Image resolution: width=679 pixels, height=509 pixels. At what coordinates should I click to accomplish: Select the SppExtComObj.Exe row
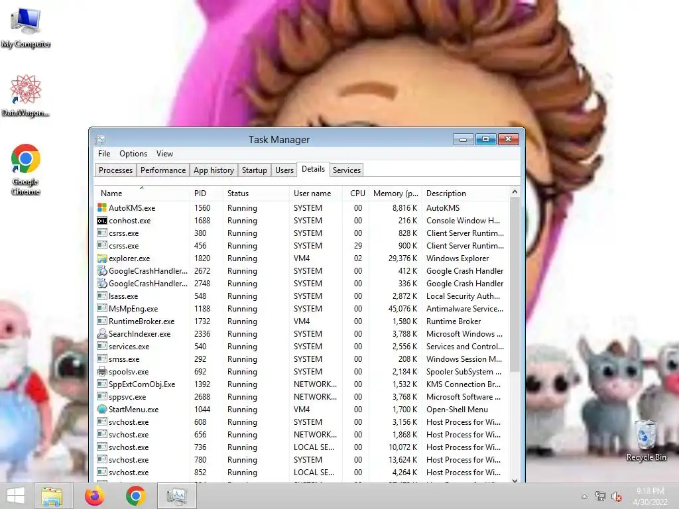coord(302,384)
